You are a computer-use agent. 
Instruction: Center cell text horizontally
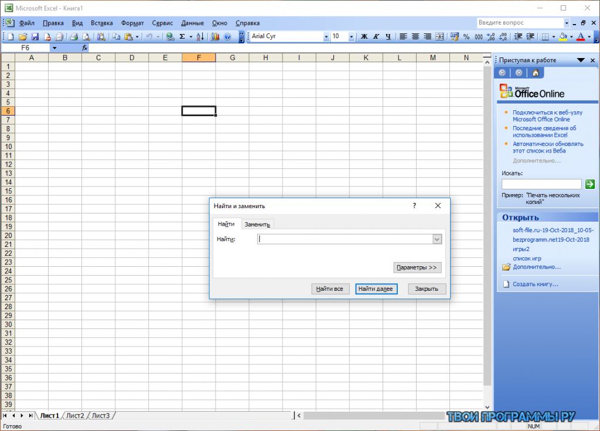coord(415,37)
